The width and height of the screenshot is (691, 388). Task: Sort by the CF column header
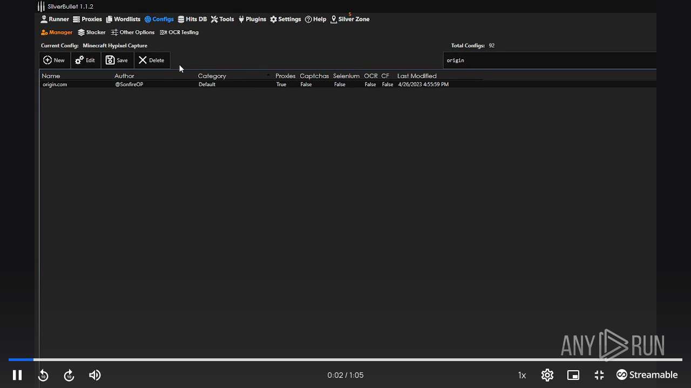385,76
